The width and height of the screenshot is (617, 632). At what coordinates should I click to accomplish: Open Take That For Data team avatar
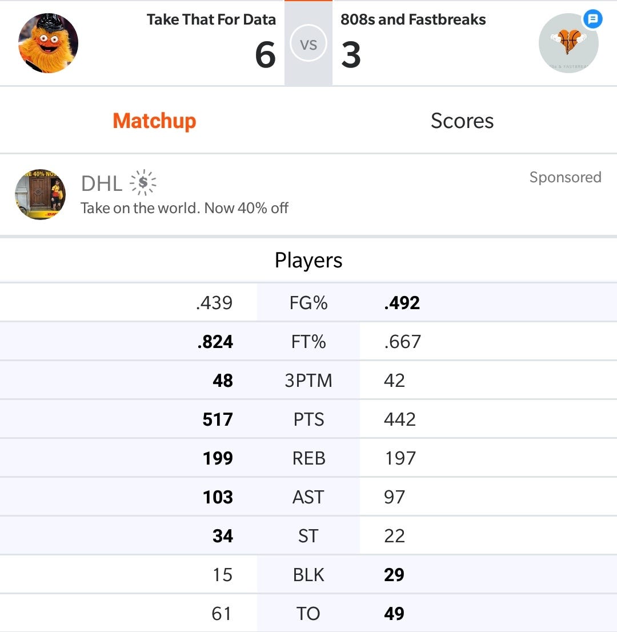pyautogui.click(x=49, y=43)
